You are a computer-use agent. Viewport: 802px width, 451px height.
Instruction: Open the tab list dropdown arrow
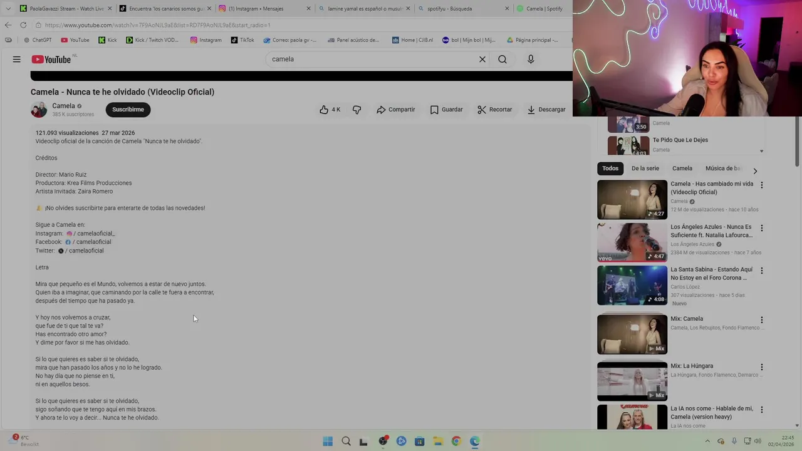[8, 9]
